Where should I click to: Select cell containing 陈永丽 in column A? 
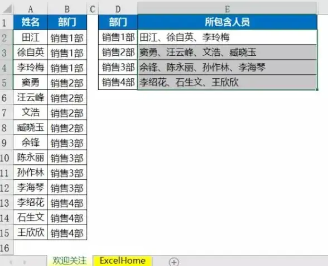tap(31, 158)
